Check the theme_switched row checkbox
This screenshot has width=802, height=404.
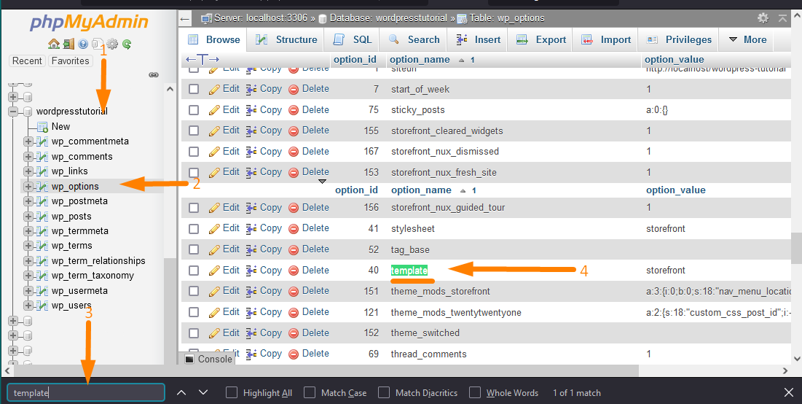(x=194, y=333)
